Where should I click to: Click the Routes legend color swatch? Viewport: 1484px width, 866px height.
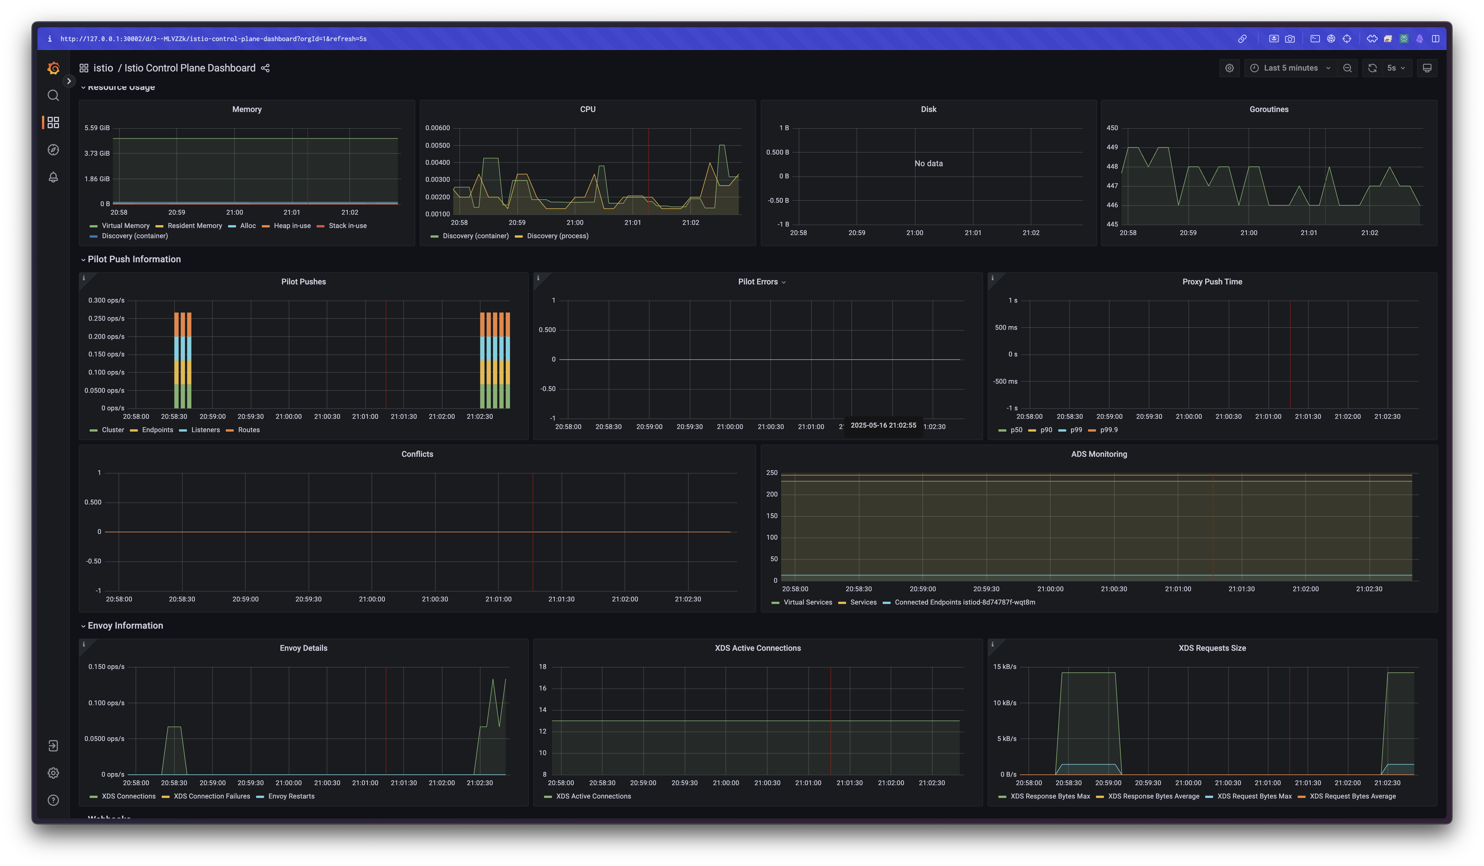tap(230, 430)
